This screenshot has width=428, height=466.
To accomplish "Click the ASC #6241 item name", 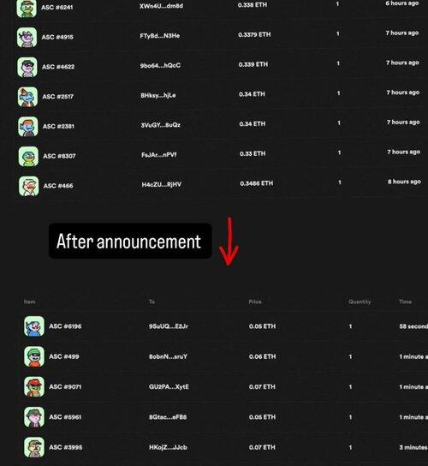I will pos(57,7).
